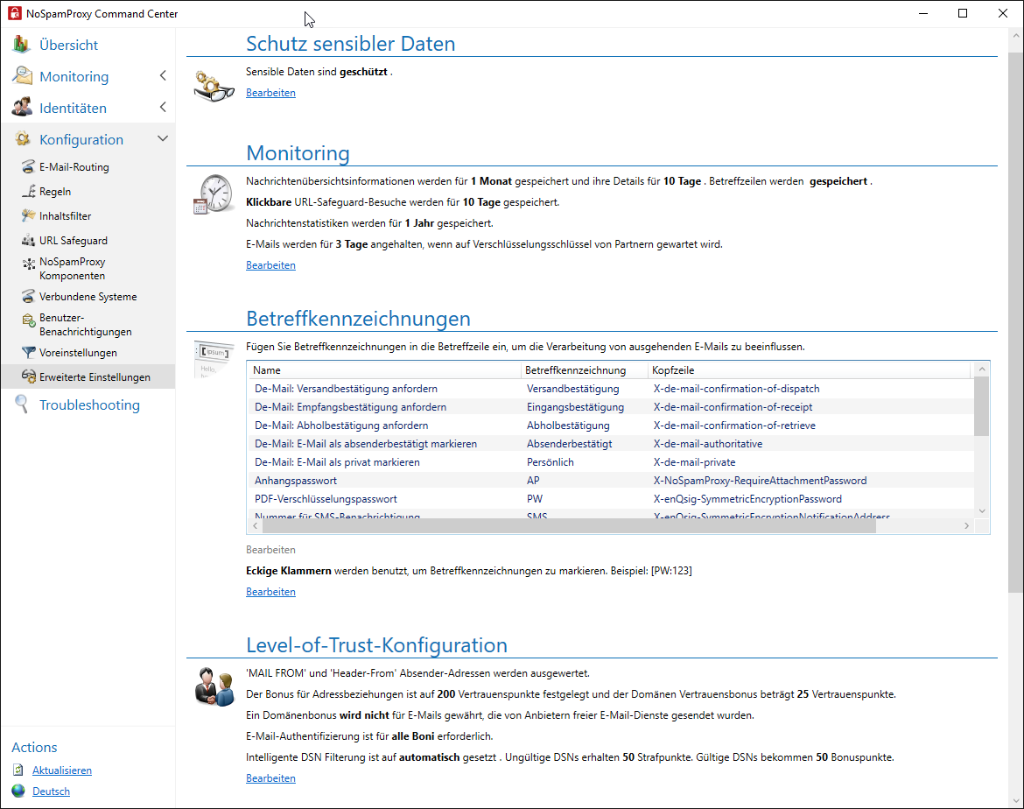Image resolution: width=1024 pixels, height=809 pixels.
Task: Click the Konfiguration gear icon
Action: point(22,138)
